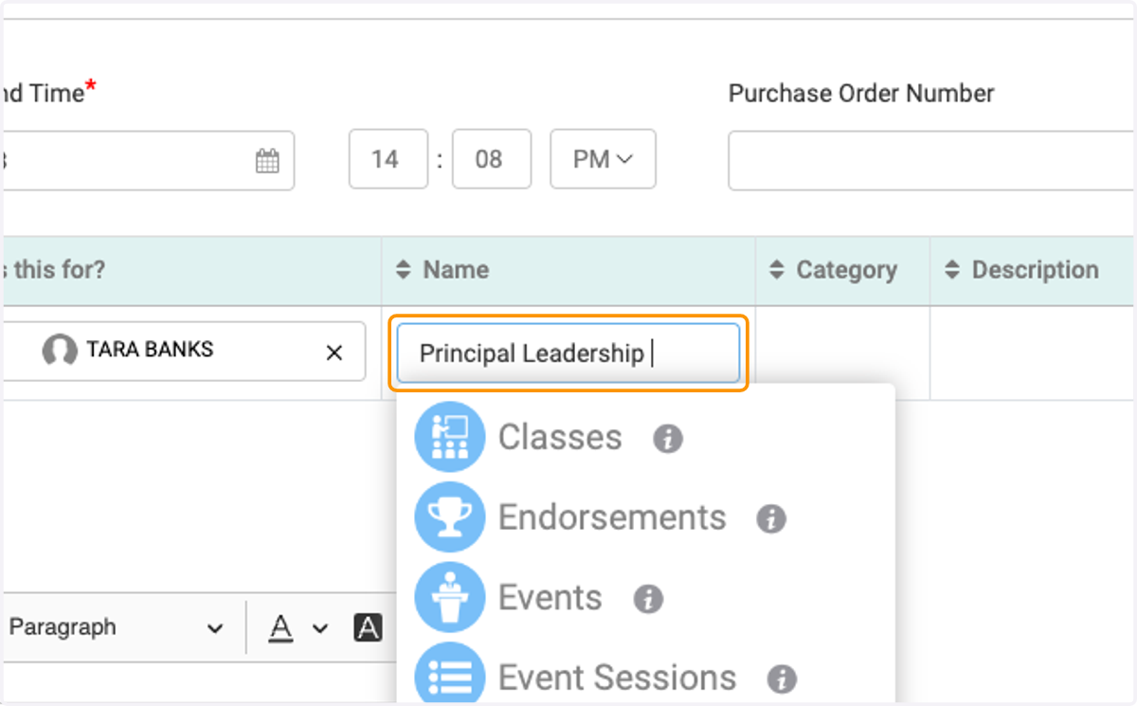The height and width of the screenshot is (706, 1137).
Task: Sort by Name column arrows
Action: 404,270
